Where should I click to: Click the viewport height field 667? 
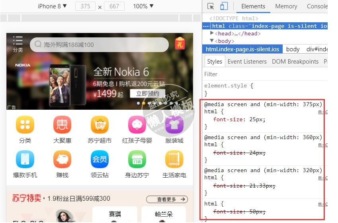114,6
